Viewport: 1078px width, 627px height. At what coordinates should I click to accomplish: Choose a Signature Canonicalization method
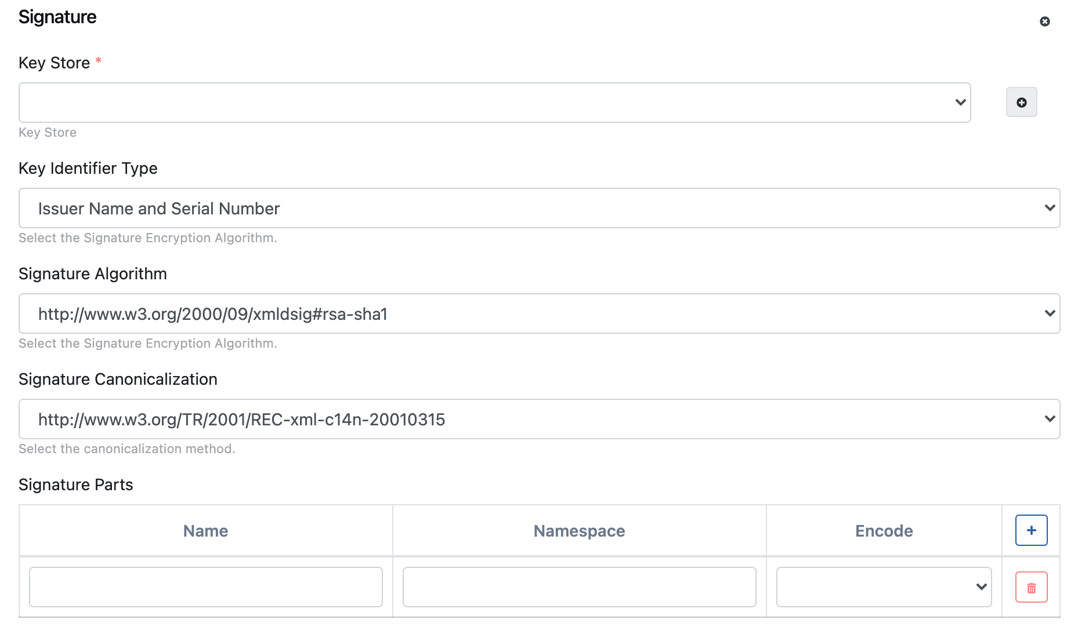(x=539, y=419)
